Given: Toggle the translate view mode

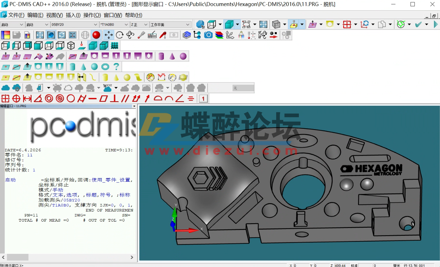Looking at the screenshot, I should (109, 35).
